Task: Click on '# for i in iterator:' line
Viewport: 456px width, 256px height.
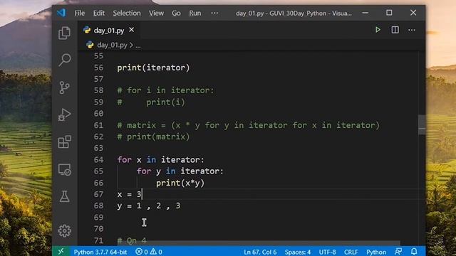Action: tap(165, 90)
